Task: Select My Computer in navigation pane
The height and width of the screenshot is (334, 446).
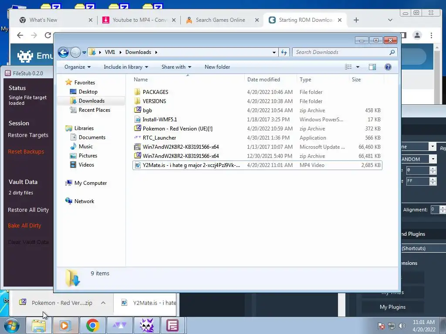Action: pos(91,183)
